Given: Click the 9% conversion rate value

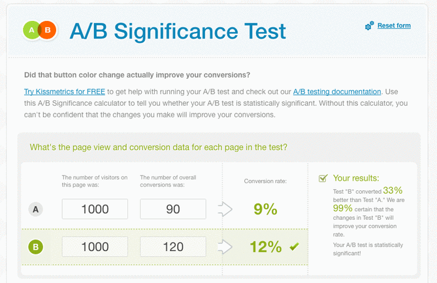Looking at the screenshot, I should [x=265, y=209].
